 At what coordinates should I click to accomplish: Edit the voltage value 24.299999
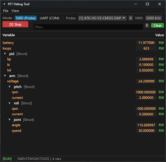pos(146,81)
